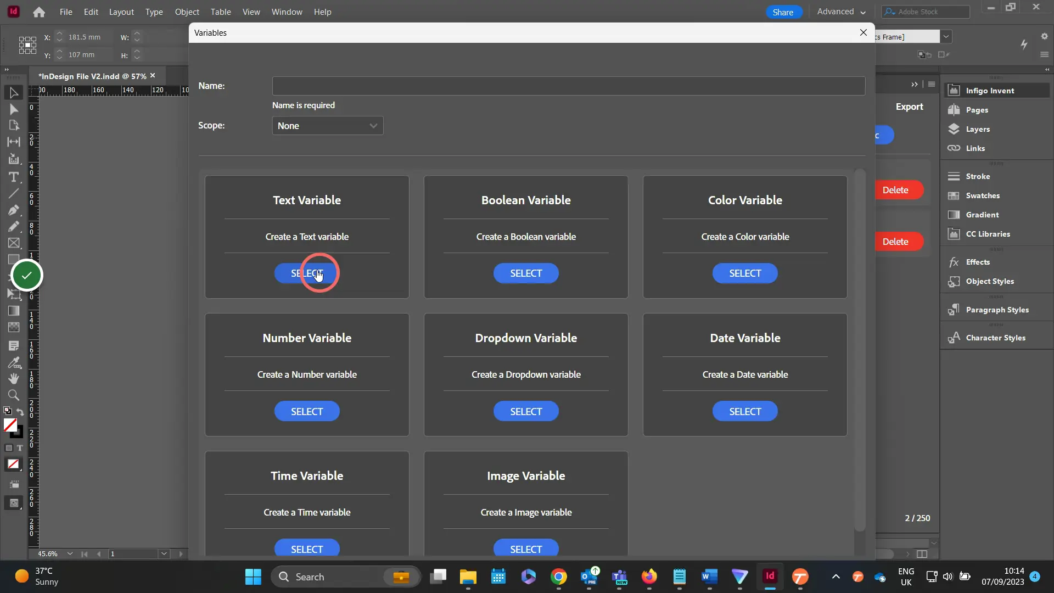Open the object style frame dropdown arrow

click(946, 37)
